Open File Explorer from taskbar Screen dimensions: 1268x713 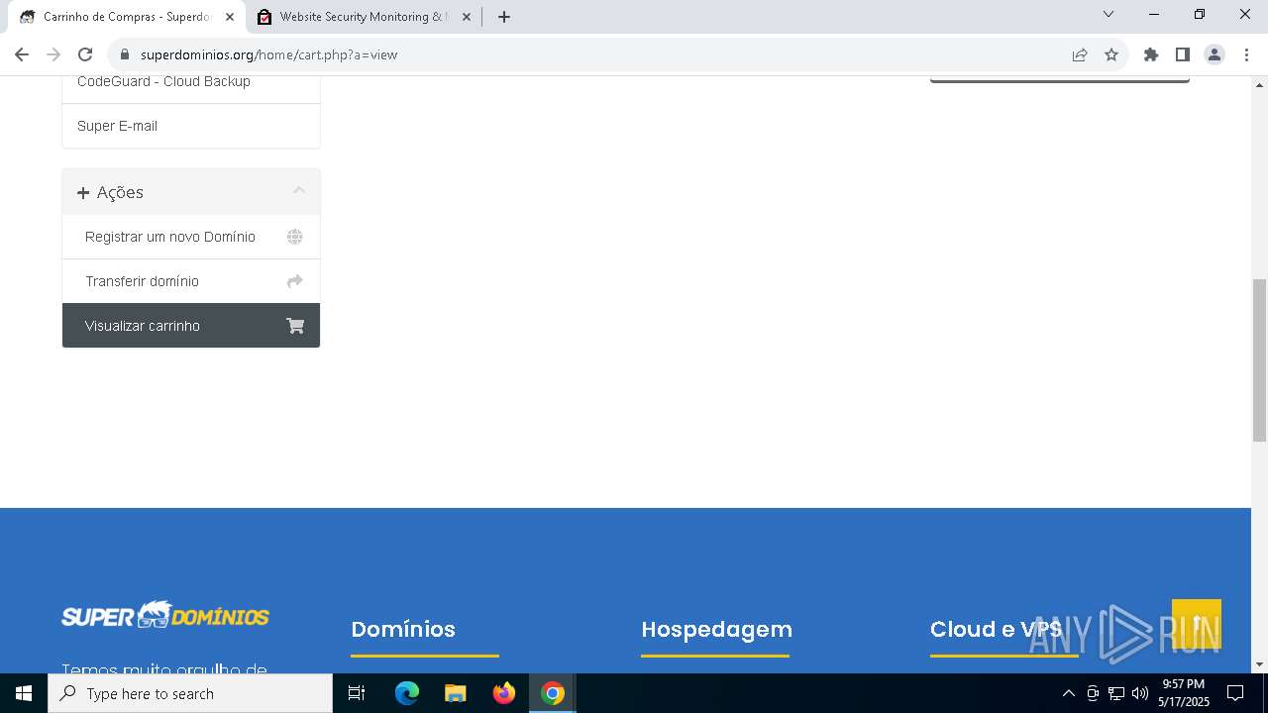pos(455,693)
